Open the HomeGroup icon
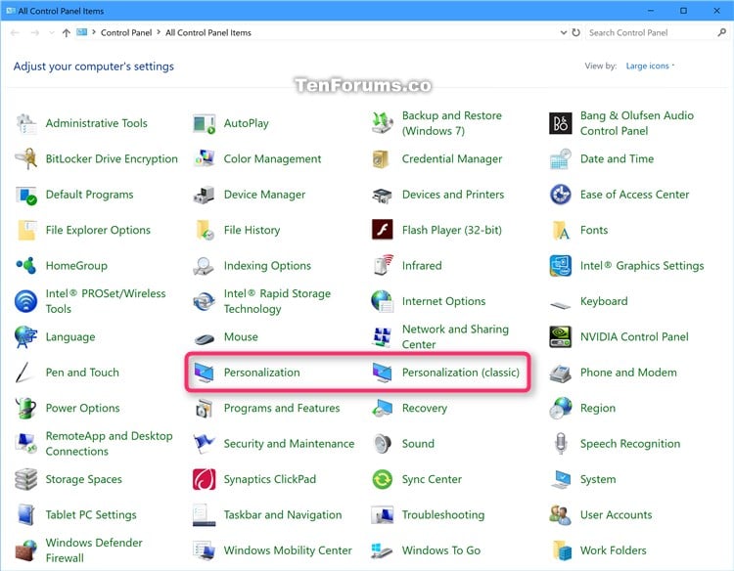 26,266
